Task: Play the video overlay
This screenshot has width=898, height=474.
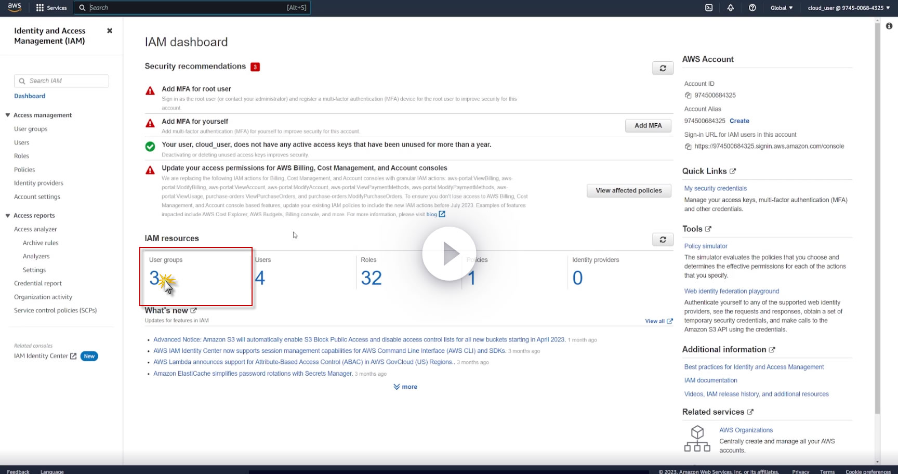Action: pyautogui.click(x=449, y=254)
